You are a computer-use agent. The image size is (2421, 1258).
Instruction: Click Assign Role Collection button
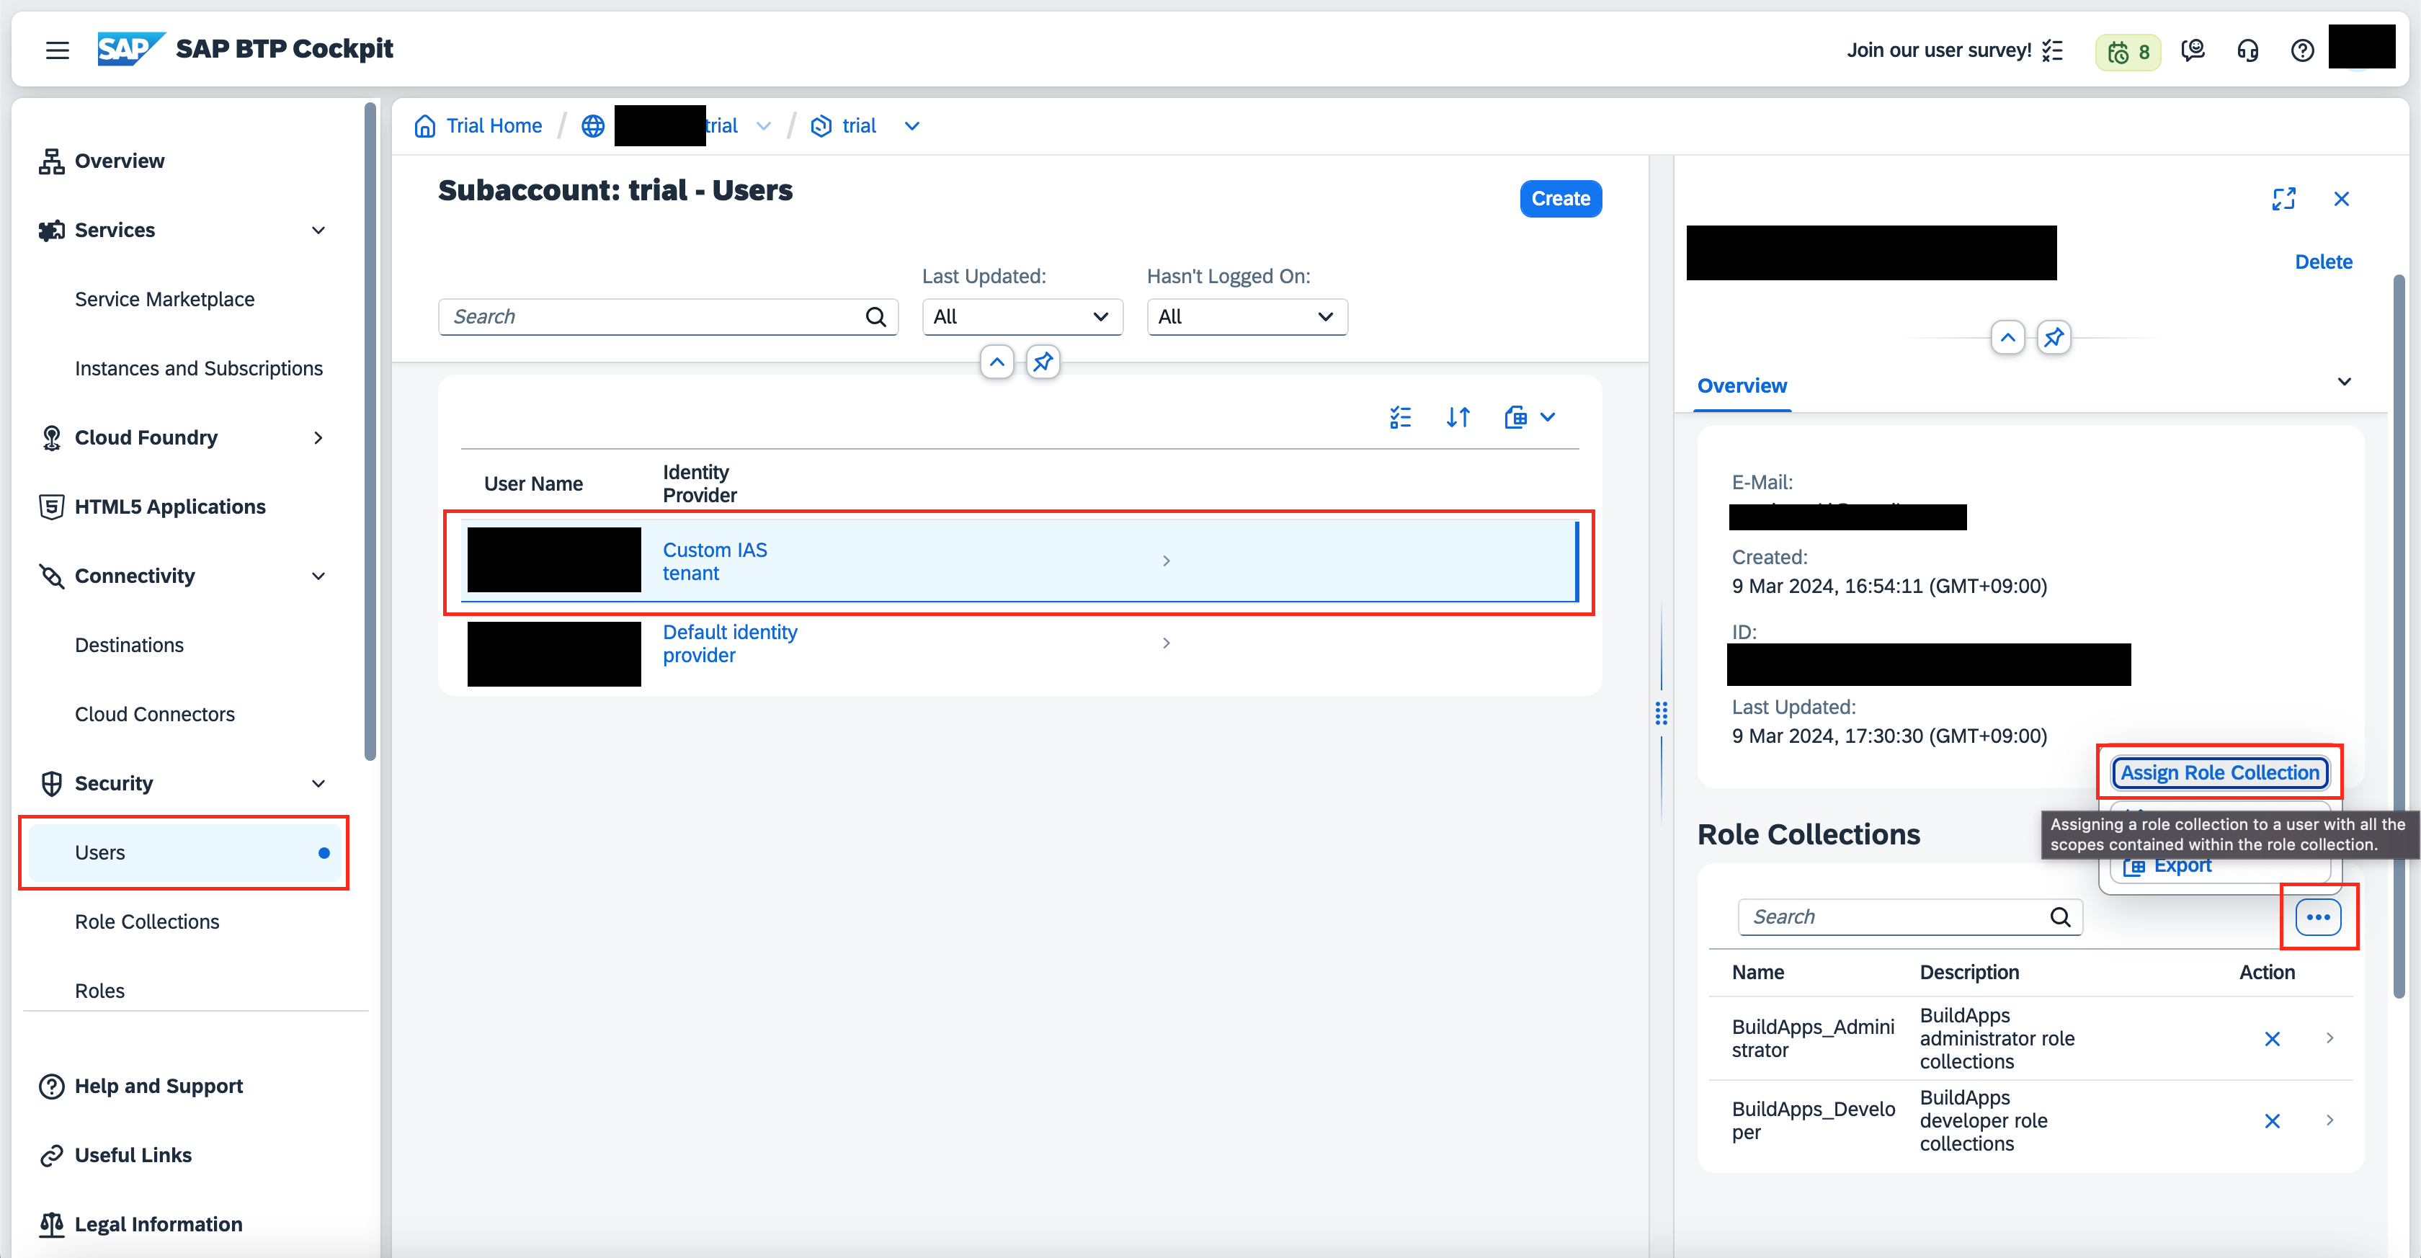coord(2219,772)
